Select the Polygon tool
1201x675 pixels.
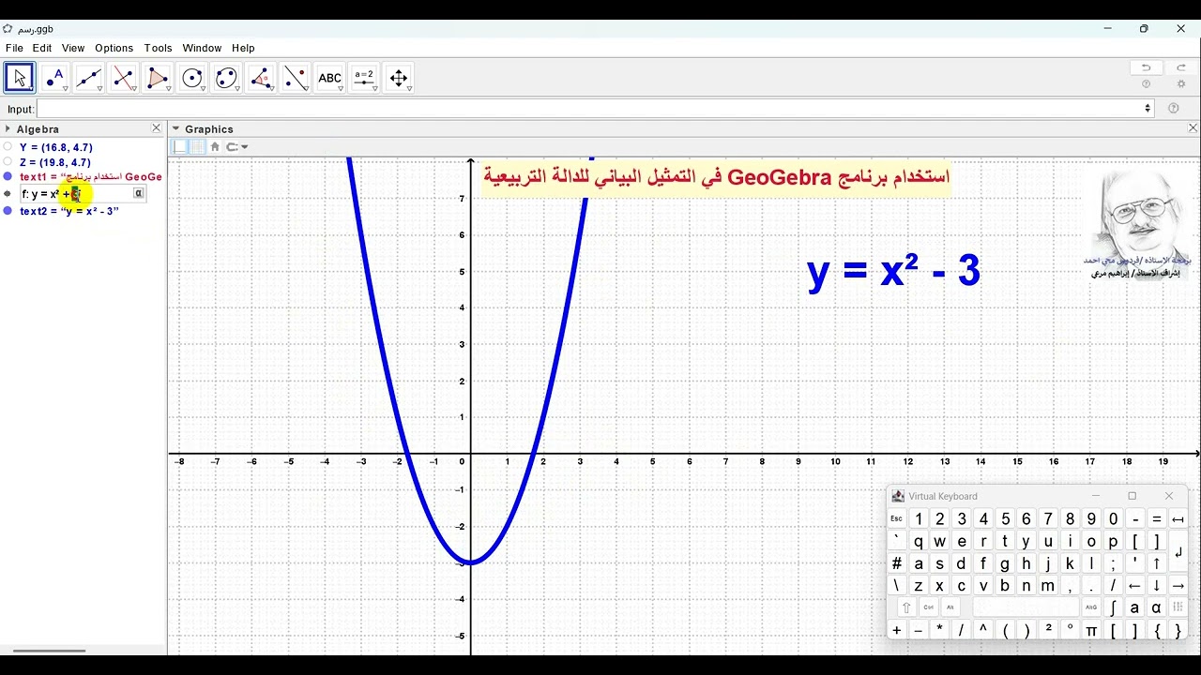(158, 78)
